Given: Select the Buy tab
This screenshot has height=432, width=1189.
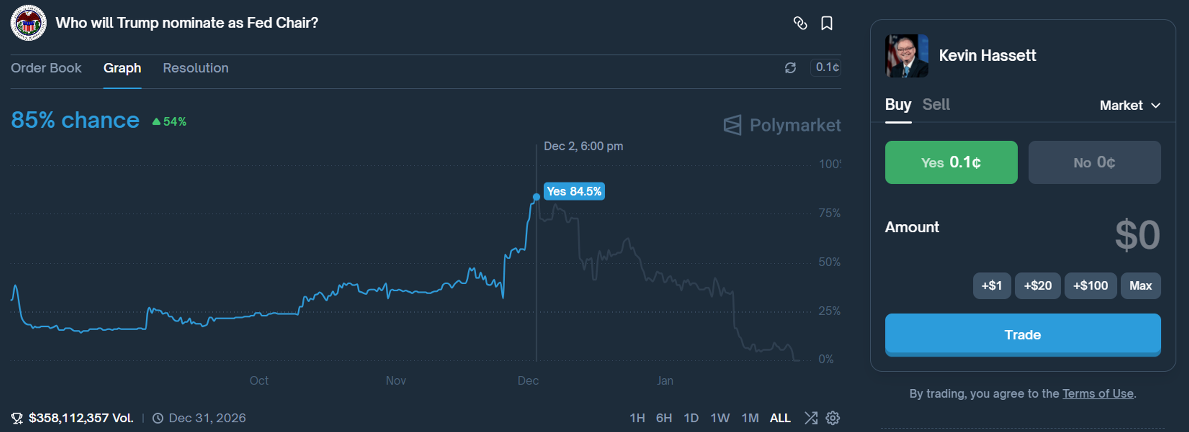Looking at the screenshot, I should [x=898, y=105].
